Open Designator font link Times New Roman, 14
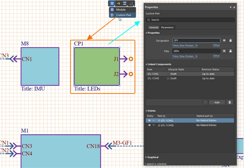This screenshot has height=168, width=244. coord(185,45)
